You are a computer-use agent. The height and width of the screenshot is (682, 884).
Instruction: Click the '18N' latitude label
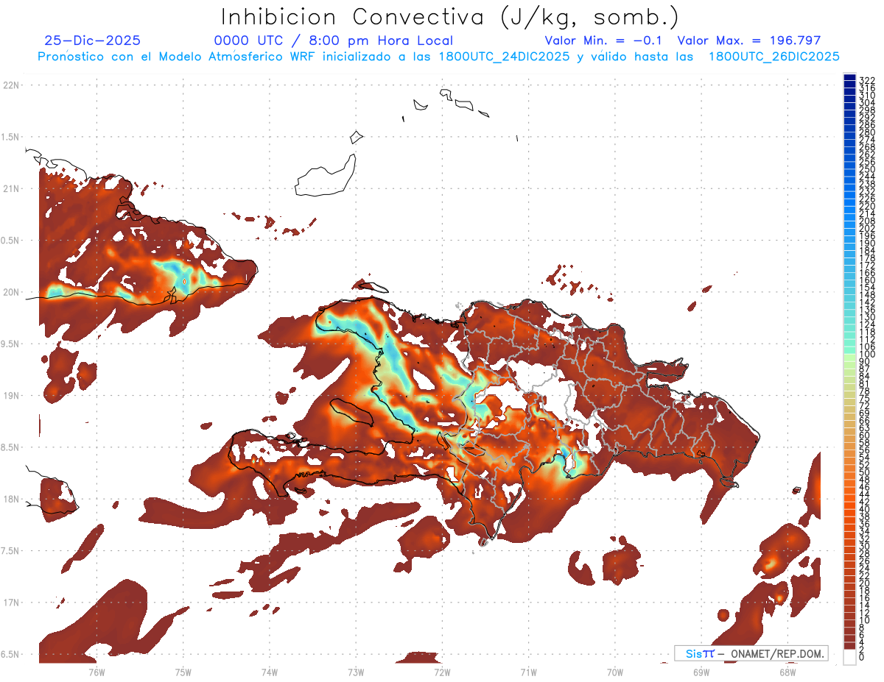(11, 499)
